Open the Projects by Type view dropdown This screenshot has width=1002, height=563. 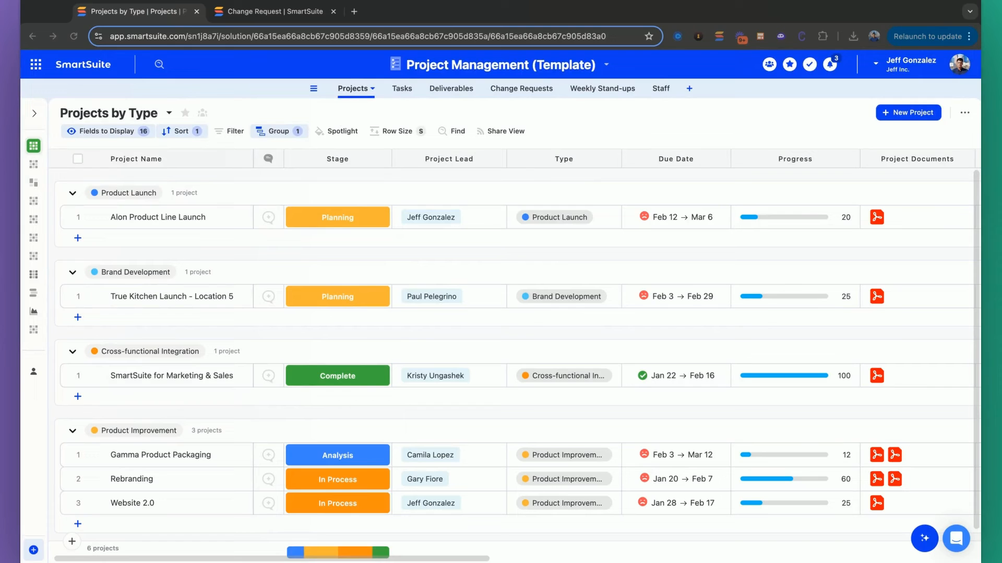pos(169,113)
